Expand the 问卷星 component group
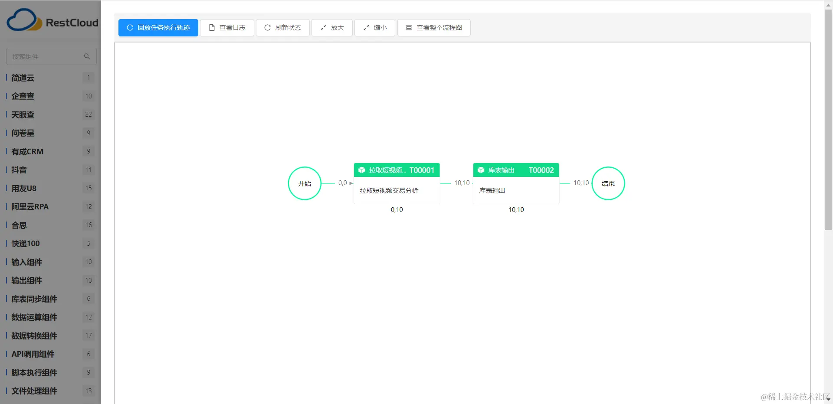The width and height of the screenshot is (833, 404). (x=51, y=133)
